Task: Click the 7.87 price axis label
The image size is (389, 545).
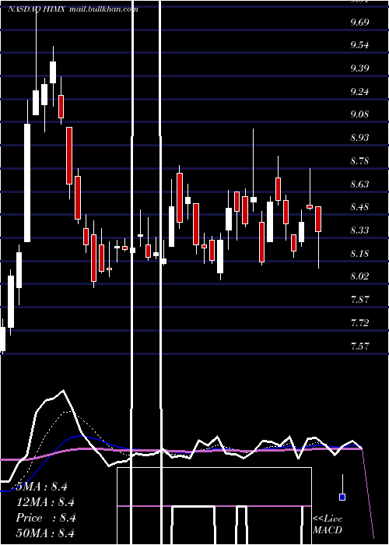Action: (359, 300)
